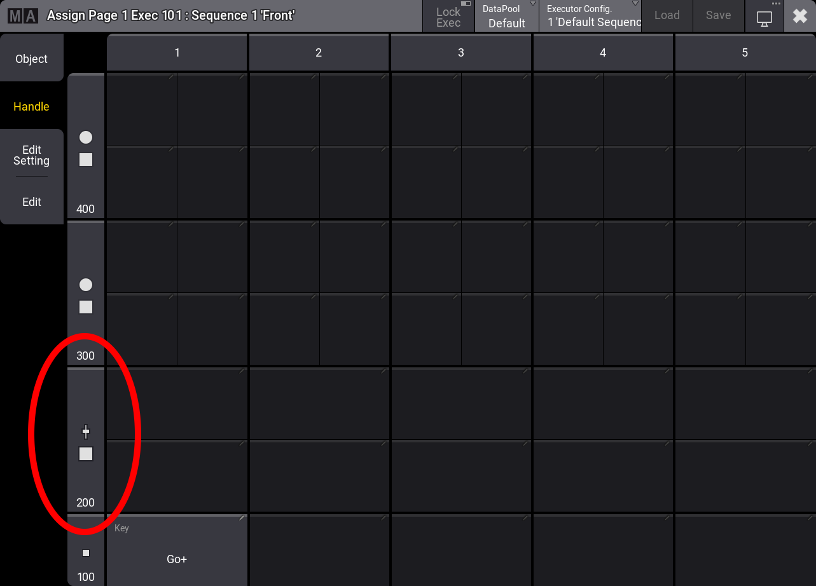The image size is (816, 586).
Task: Switch to the Object tab
Action: (x=32, y=58)
